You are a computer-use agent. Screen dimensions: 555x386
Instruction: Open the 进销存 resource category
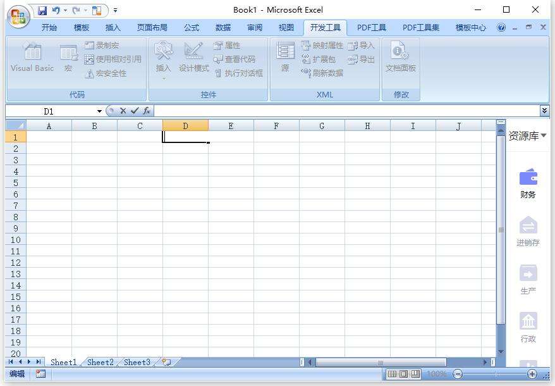tap(528, 232)
